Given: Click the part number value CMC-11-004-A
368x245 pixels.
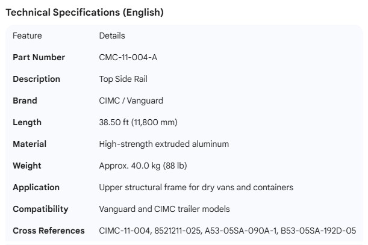Looking at the screenshot, I should pos(128,57).
